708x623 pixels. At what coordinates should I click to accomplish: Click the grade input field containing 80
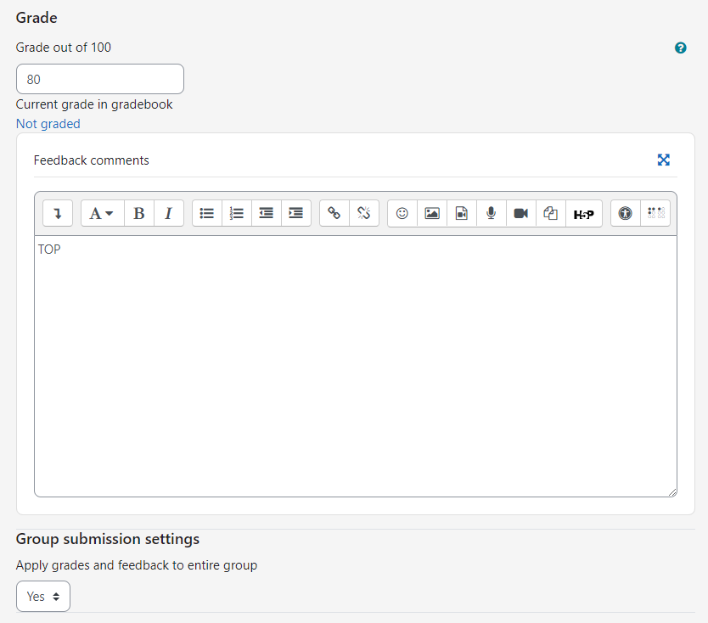(100, 79)
